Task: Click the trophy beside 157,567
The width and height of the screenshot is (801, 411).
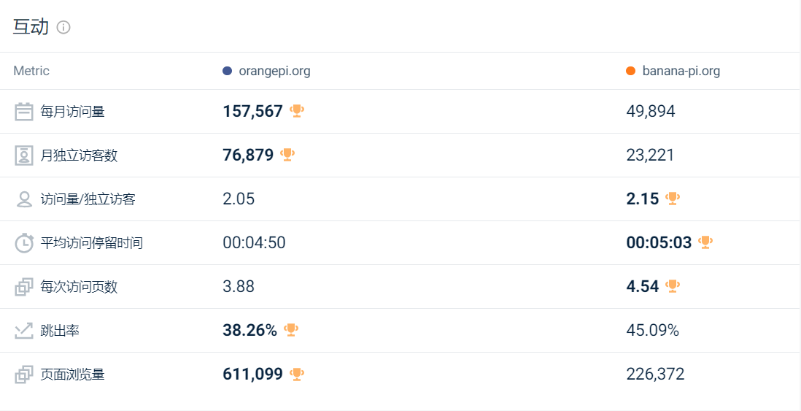Action: tap(296, 111)
